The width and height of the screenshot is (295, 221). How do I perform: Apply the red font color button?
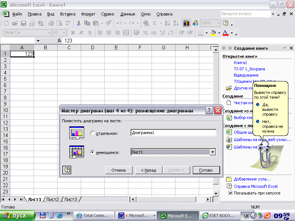(x=226, y=33)
